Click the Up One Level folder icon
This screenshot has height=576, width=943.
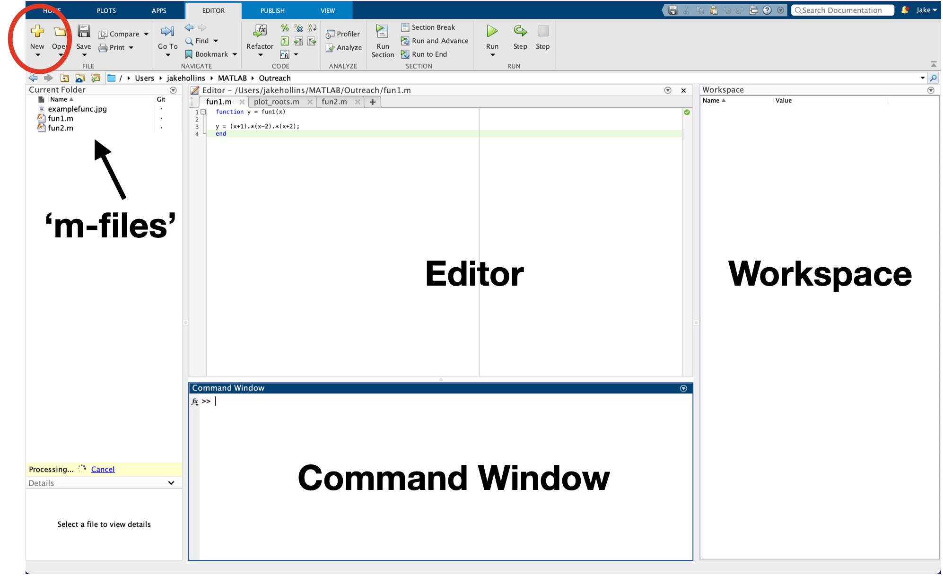(x=65, y=78)
